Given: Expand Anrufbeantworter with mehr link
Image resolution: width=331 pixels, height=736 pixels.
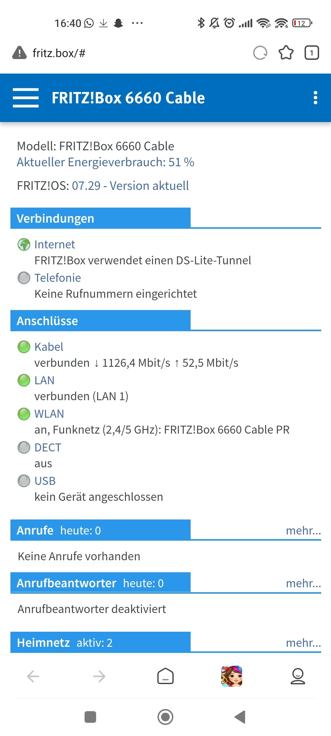Looking at the screenshot, I should (x=303, y=583).
